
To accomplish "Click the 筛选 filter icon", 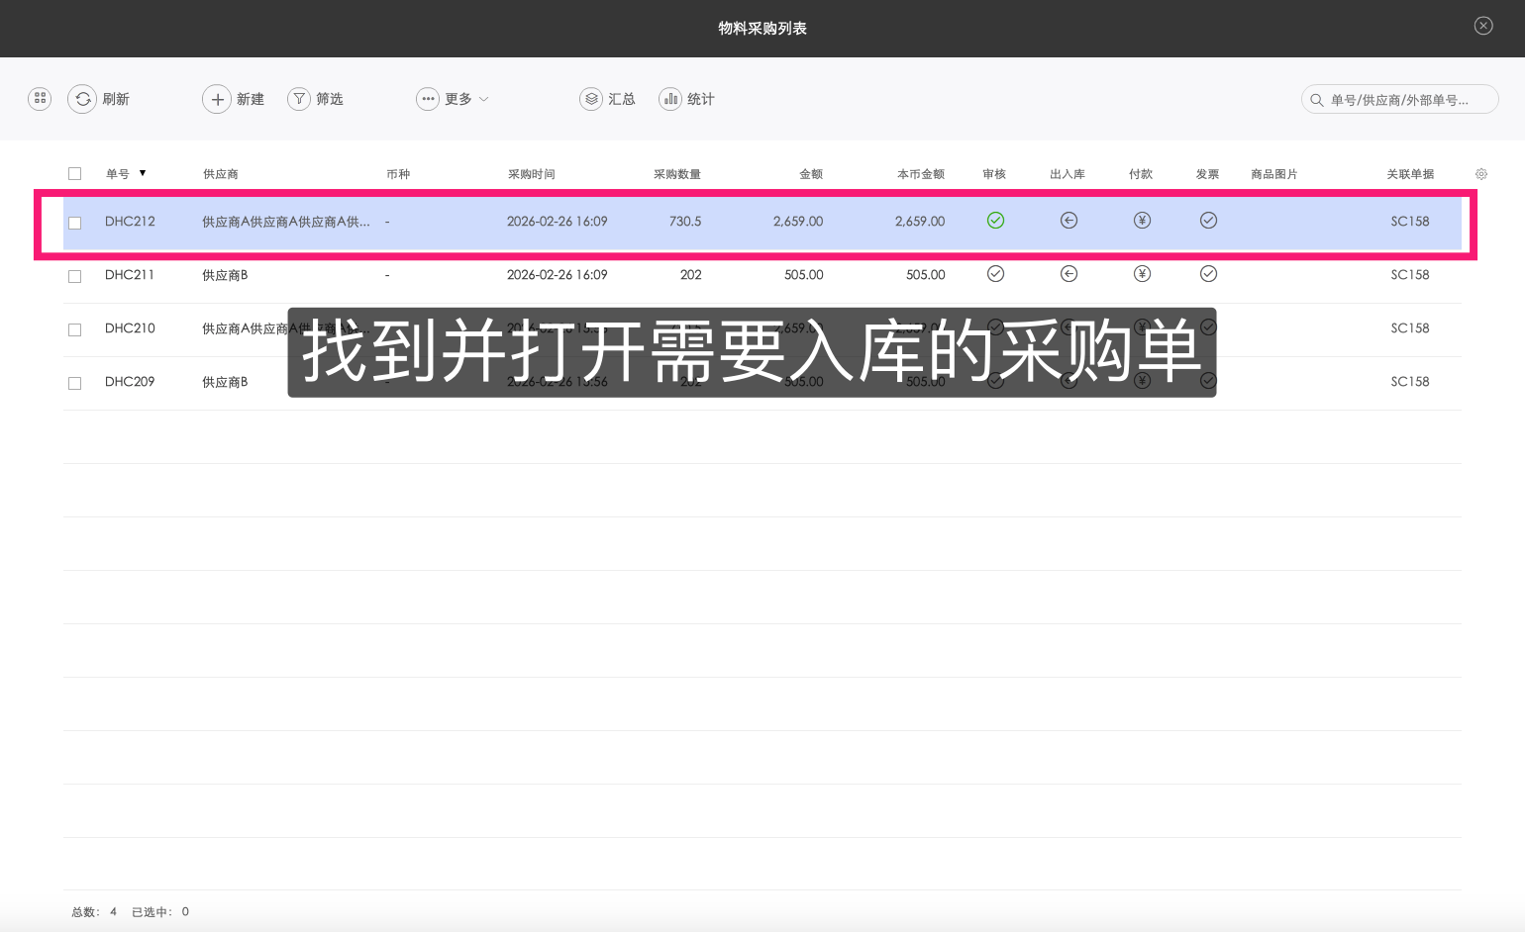I will pos(299,99).
